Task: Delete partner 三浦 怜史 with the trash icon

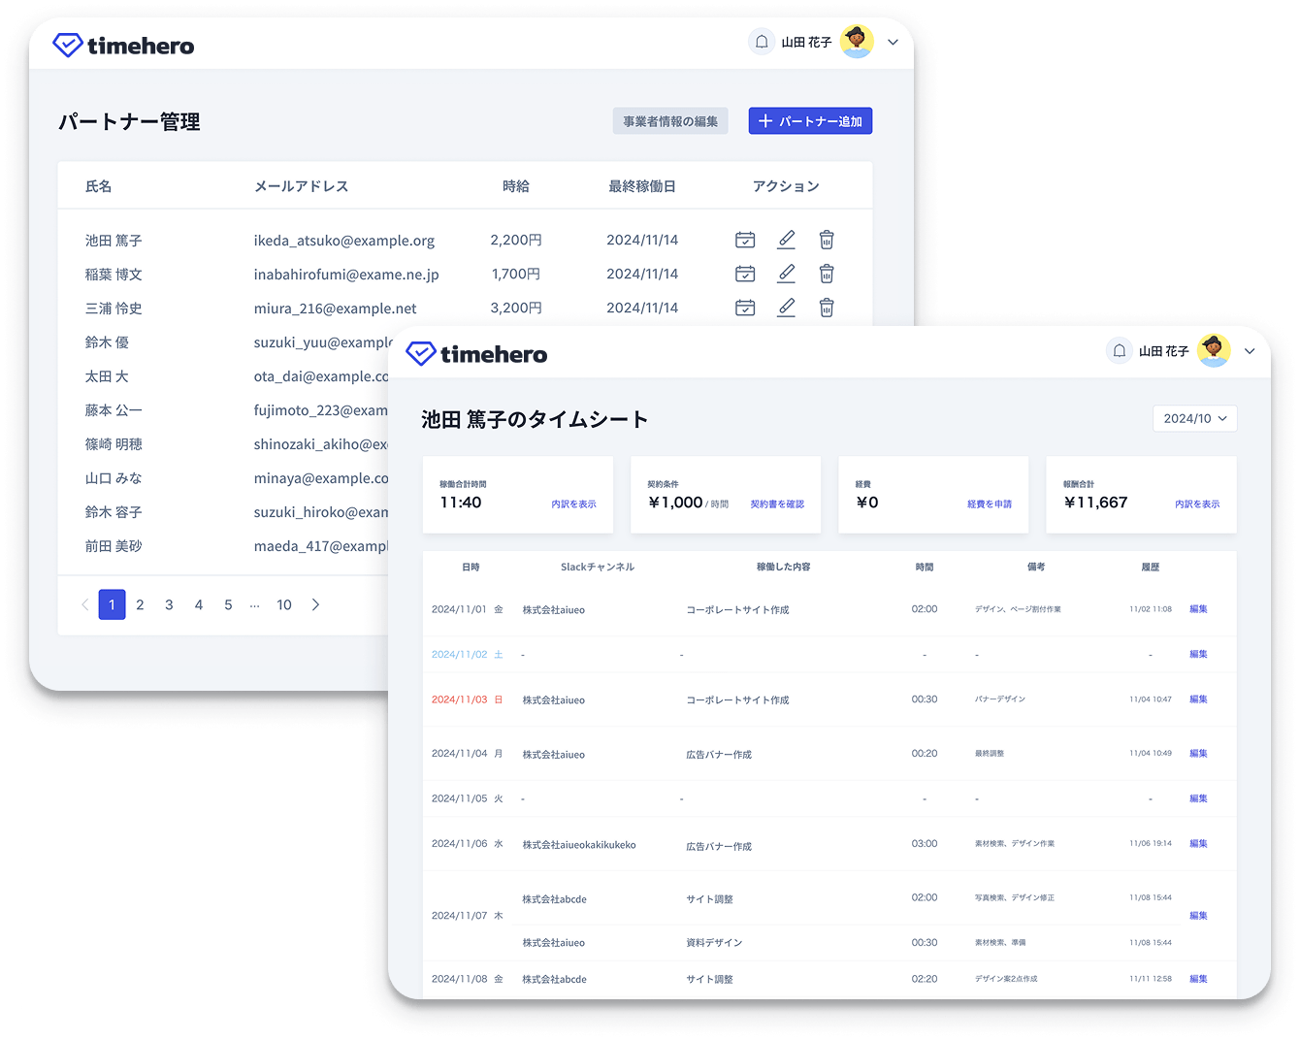Action: [827, 308]
